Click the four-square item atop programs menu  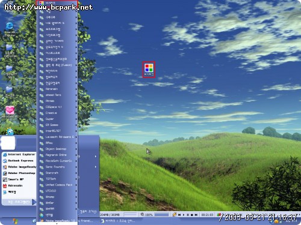(58, 3)
